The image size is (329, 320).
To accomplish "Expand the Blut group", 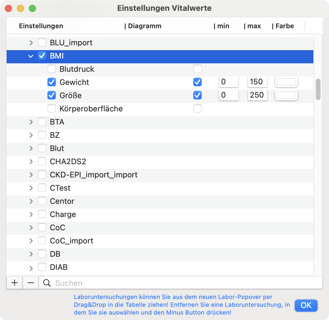I will (x=31, y=148).
